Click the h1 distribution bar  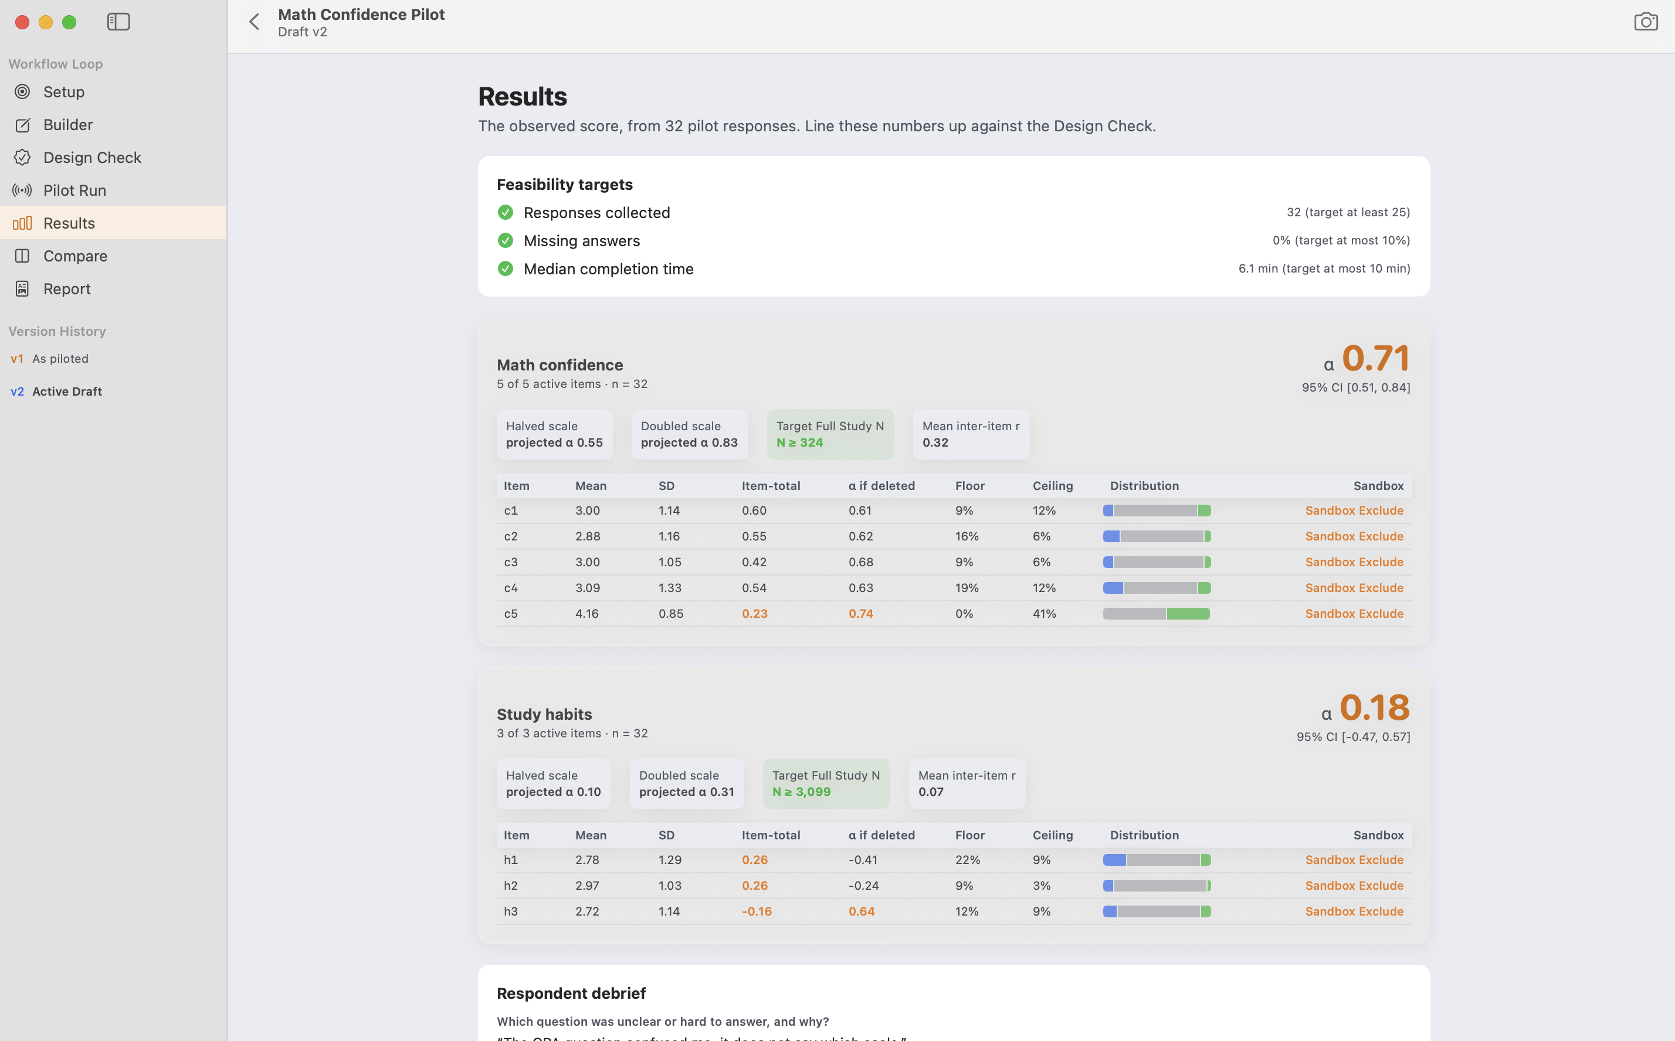click(x=1157, y=860)
